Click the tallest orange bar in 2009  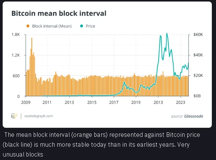[32, 67]
